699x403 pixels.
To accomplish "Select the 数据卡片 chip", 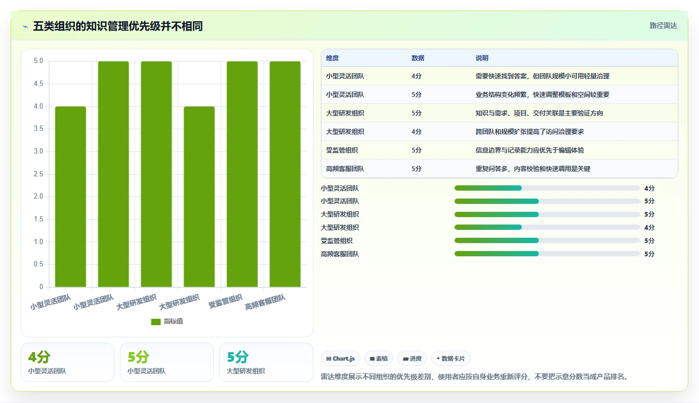I will [x=451, y=359].
